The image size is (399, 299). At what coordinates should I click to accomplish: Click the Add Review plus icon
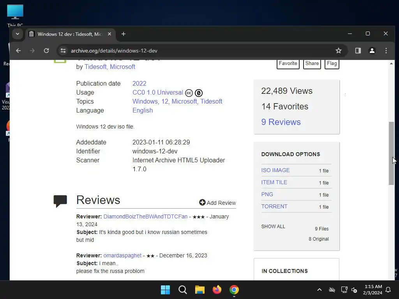(x=202, y=202)
